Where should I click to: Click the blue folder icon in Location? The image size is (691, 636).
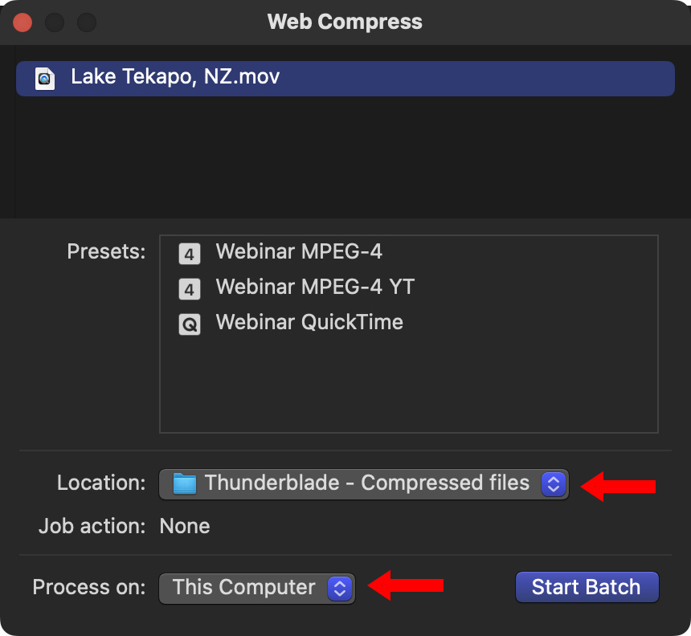[185, 483]
